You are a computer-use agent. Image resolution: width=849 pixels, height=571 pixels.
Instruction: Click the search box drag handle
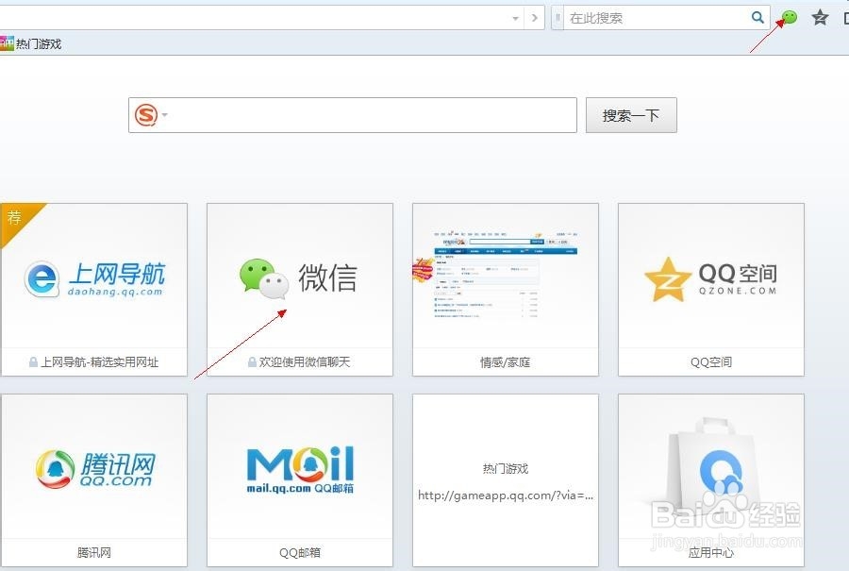tap(558, 18)
